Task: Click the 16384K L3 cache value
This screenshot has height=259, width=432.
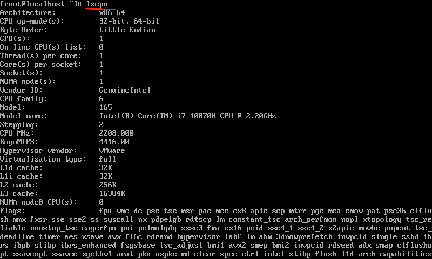Action: coord(112,194)
